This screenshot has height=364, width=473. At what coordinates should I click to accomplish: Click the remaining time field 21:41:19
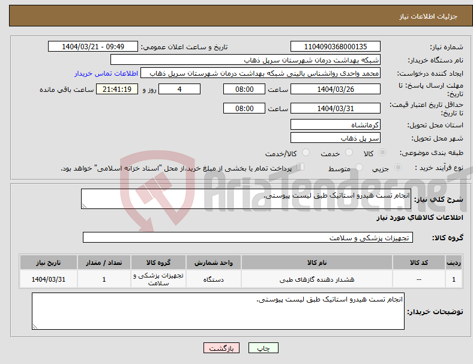[117, 89]
